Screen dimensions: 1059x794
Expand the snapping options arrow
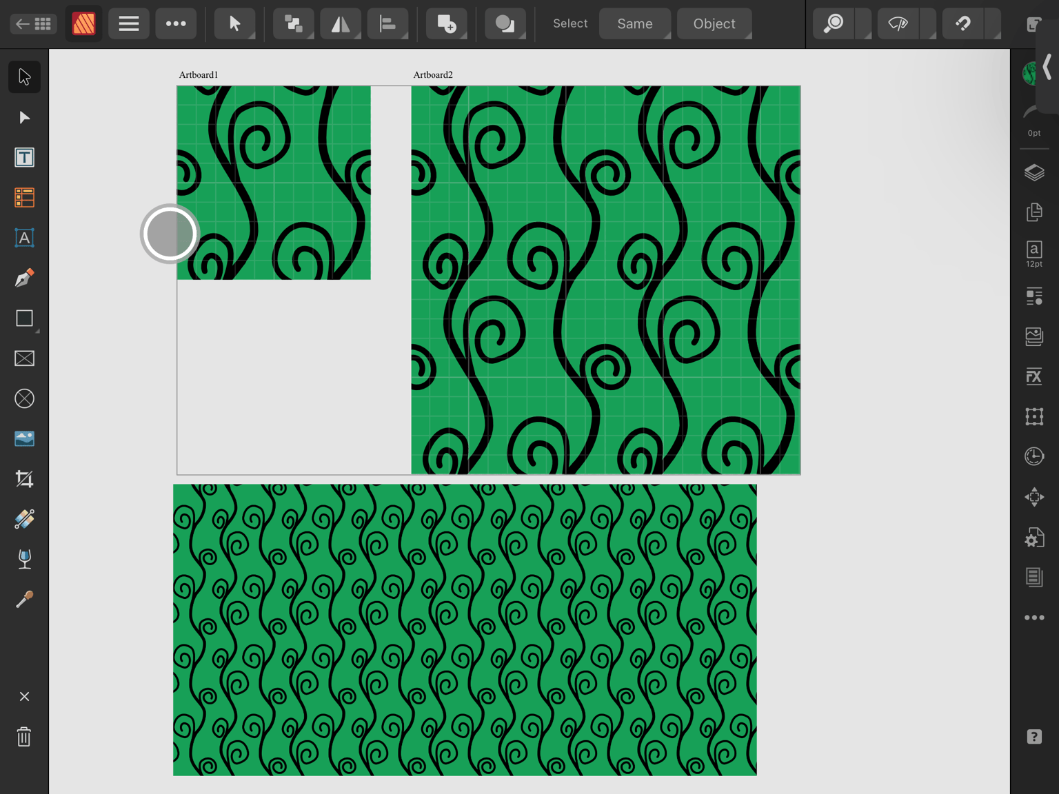993,24
